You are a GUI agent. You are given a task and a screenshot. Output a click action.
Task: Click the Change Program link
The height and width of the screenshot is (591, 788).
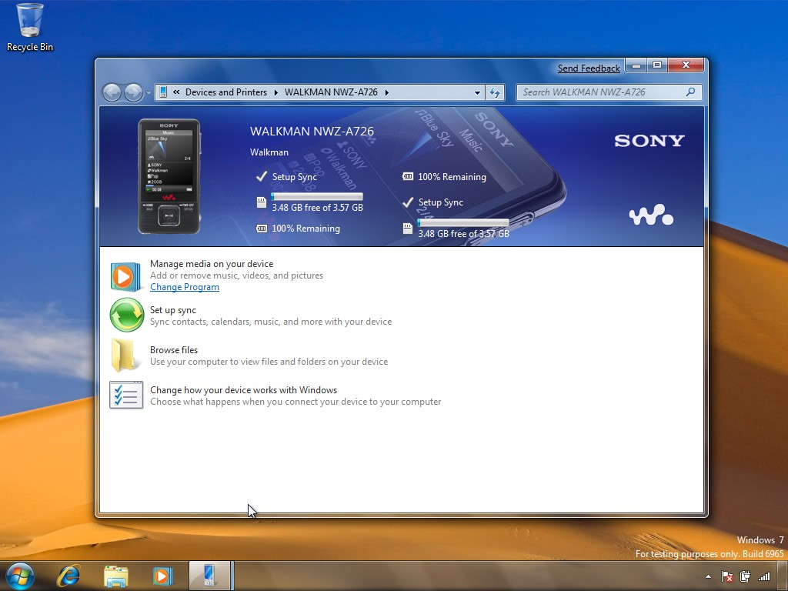coord(185,287)
